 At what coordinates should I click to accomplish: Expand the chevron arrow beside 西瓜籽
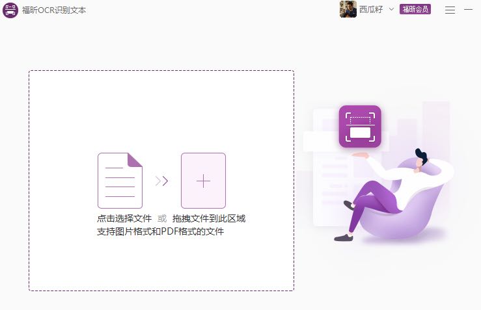(x=391, y=9)
